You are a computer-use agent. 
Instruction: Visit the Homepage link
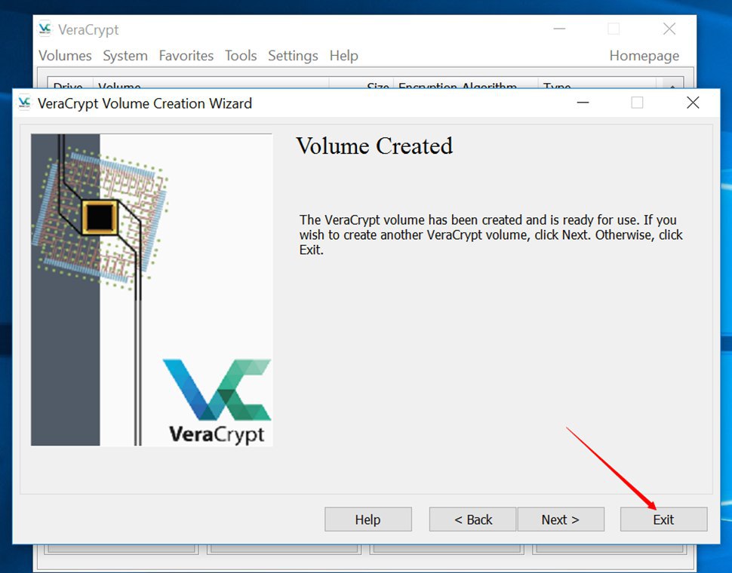click(x=644, y=56)
